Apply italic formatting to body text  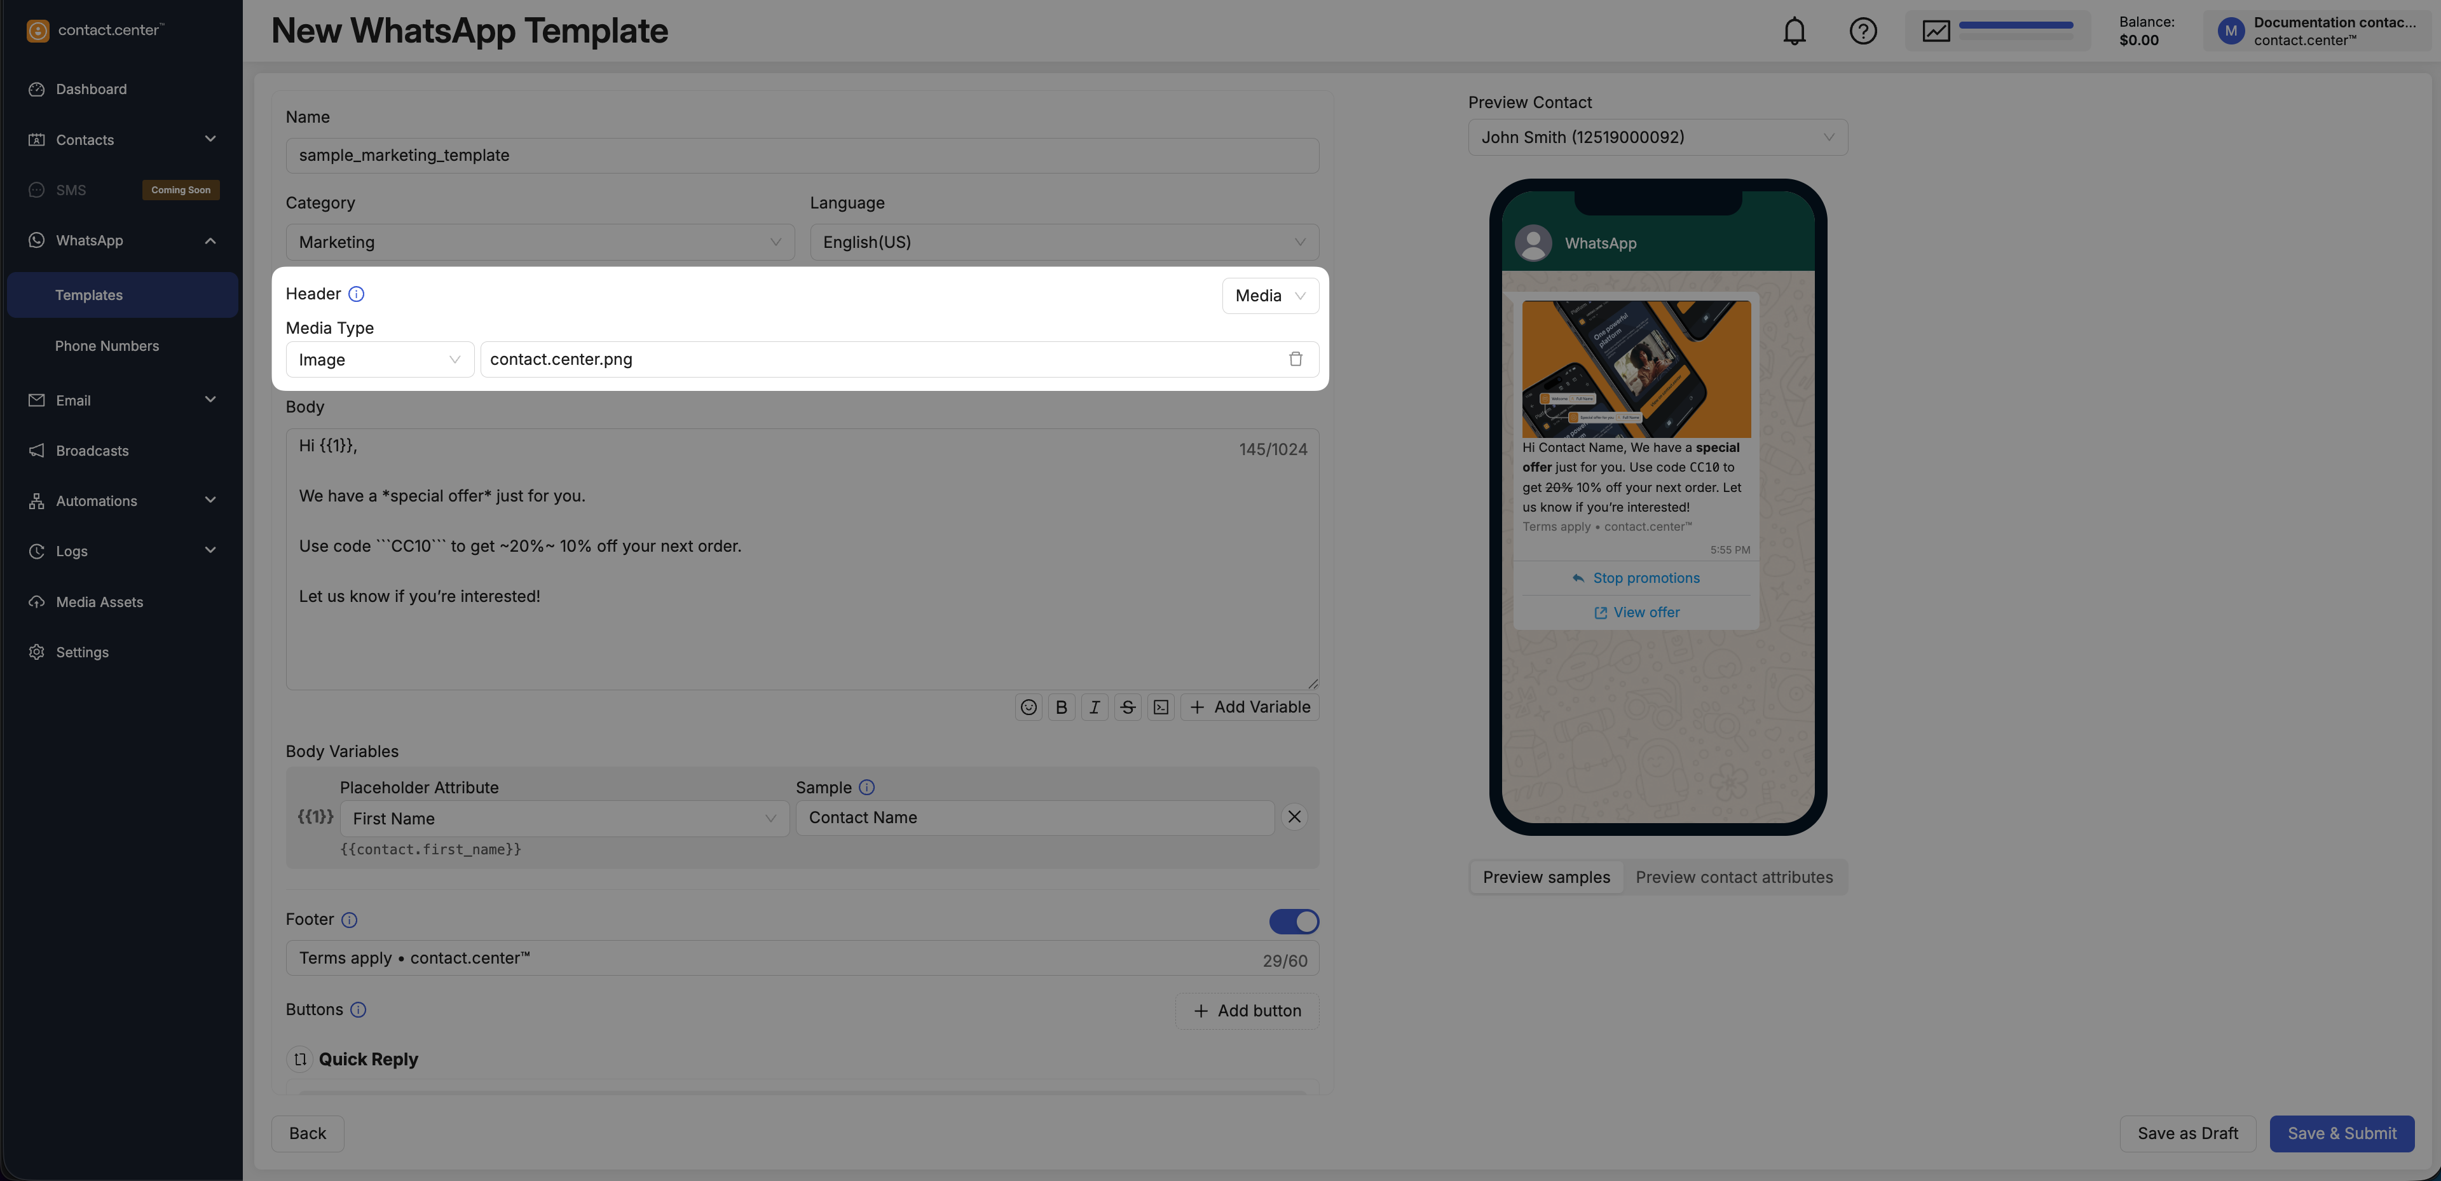[1095, 707]
